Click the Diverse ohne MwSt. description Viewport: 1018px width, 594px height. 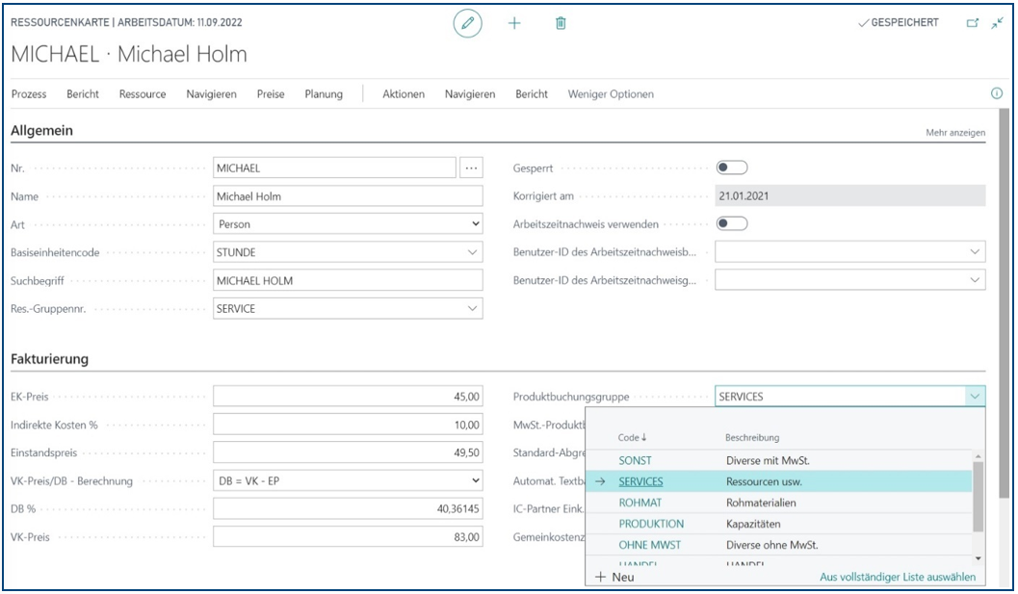[772, 545]
